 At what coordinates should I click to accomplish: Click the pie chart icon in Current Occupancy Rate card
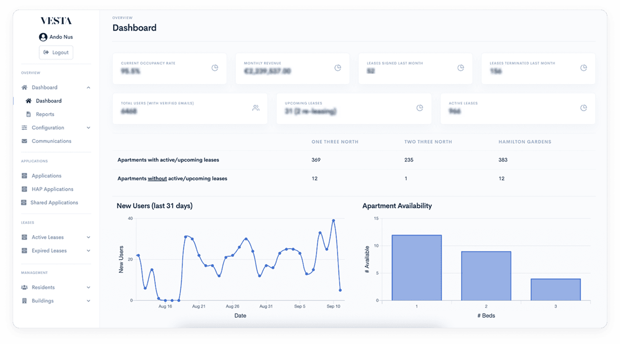coord(215,68)
